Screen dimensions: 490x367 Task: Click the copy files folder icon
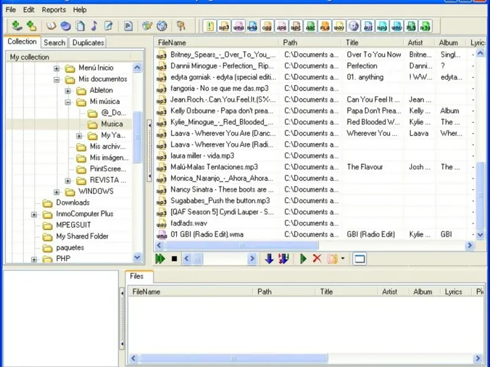[332, 259]
